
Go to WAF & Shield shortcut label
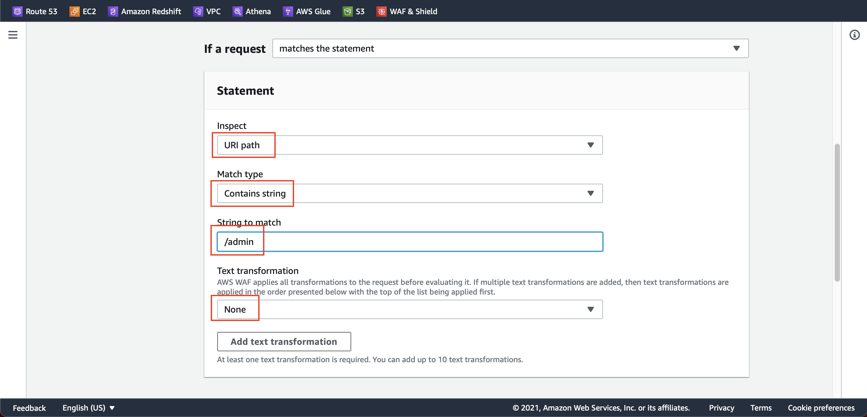pos(413,11)
